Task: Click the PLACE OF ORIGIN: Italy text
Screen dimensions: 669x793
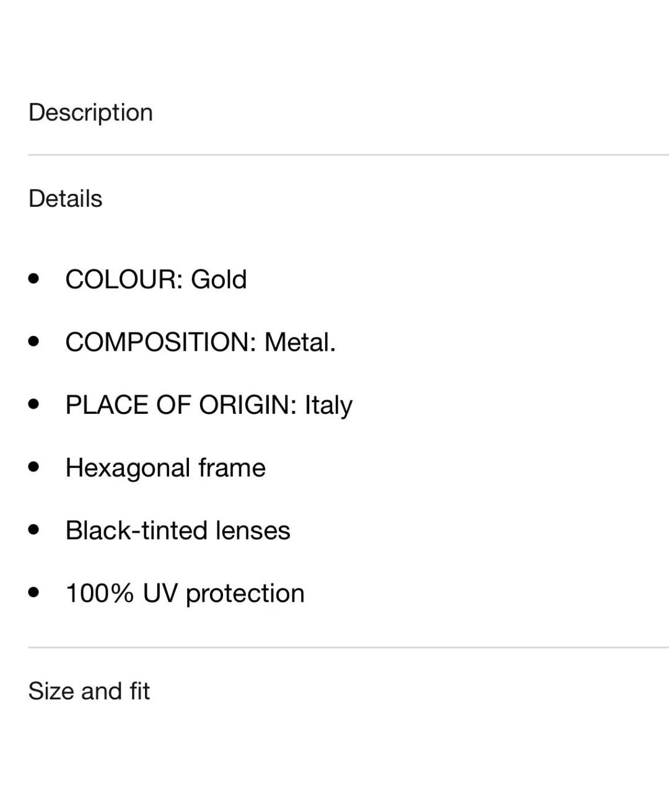Action: click(209, 405)
